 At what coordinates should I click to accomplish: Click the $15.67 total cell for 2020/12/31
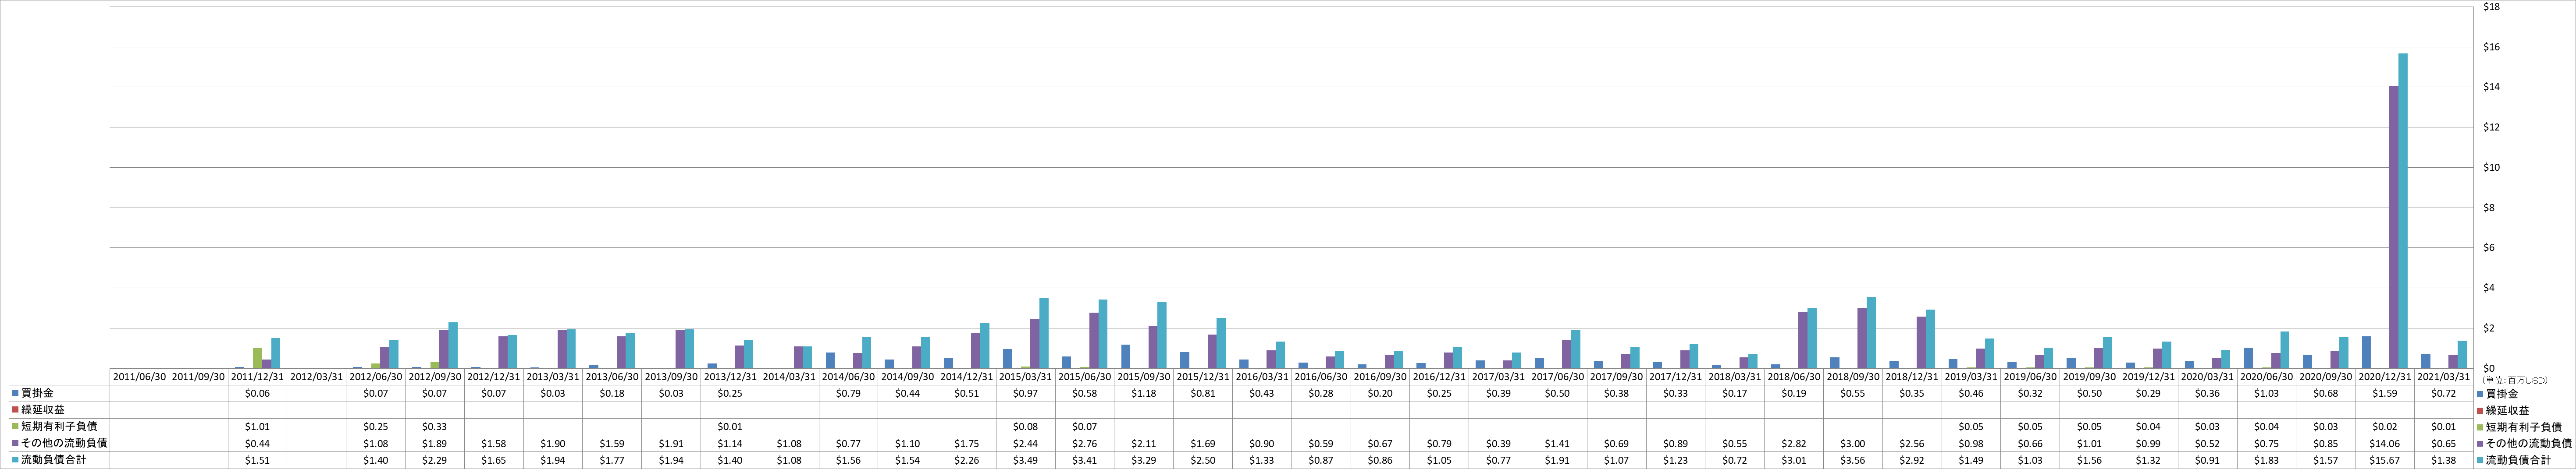point(2384,460)
